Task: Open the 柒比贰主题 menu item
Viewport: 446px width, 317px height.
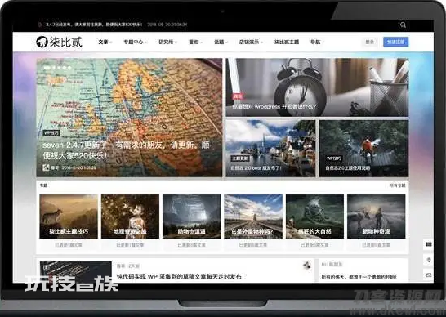Action: point(287,42)
